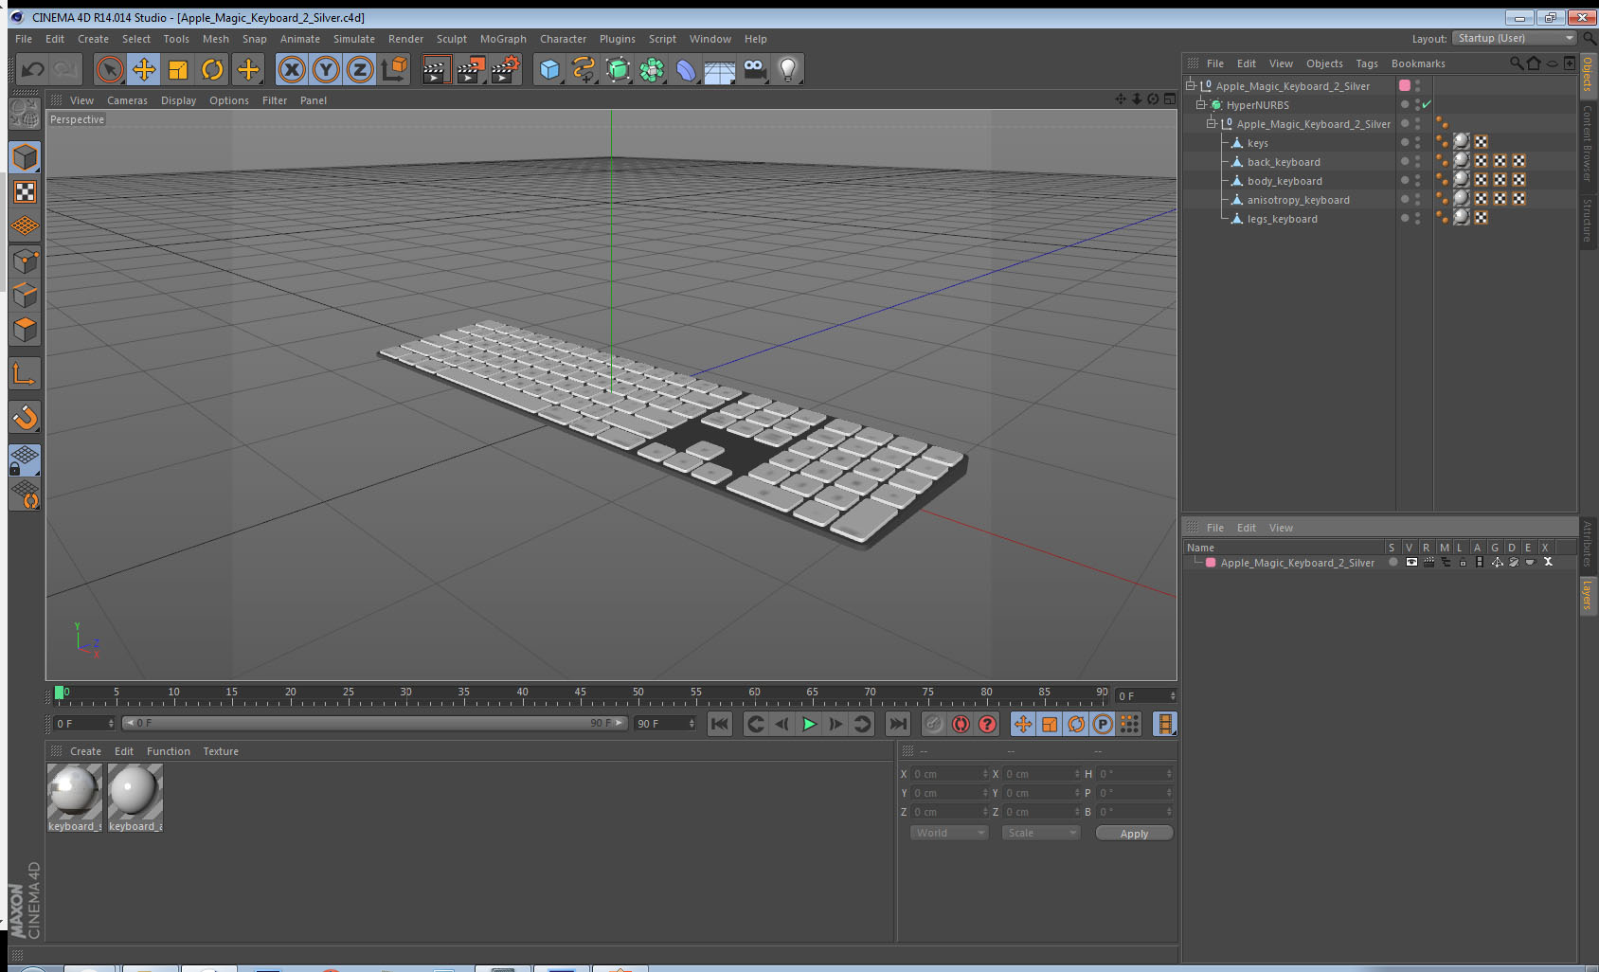This screenshot has height=972, width=1599.
Task: Open the World coordinate dropdown
Action: 949,833
